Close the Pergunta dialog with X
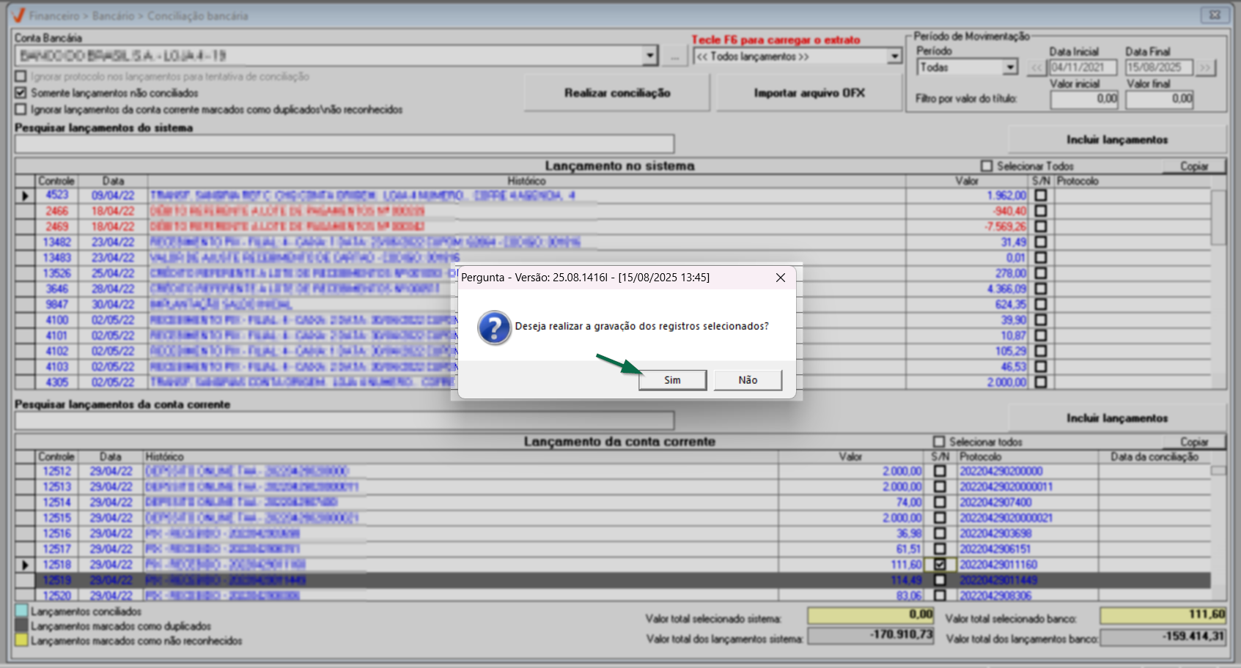Screen dimensions: 1241x668 pos(781,278)
